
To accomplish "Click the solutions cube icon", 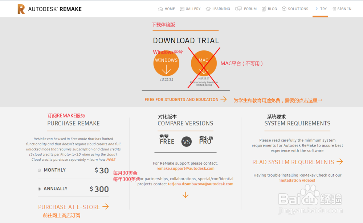I will click(x=284, y=9).
